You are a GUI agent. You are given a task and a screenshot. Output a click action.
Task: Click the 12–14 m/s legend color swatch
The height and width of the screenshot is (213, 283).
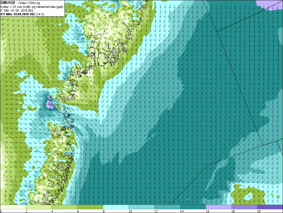[x=167, y=207]
